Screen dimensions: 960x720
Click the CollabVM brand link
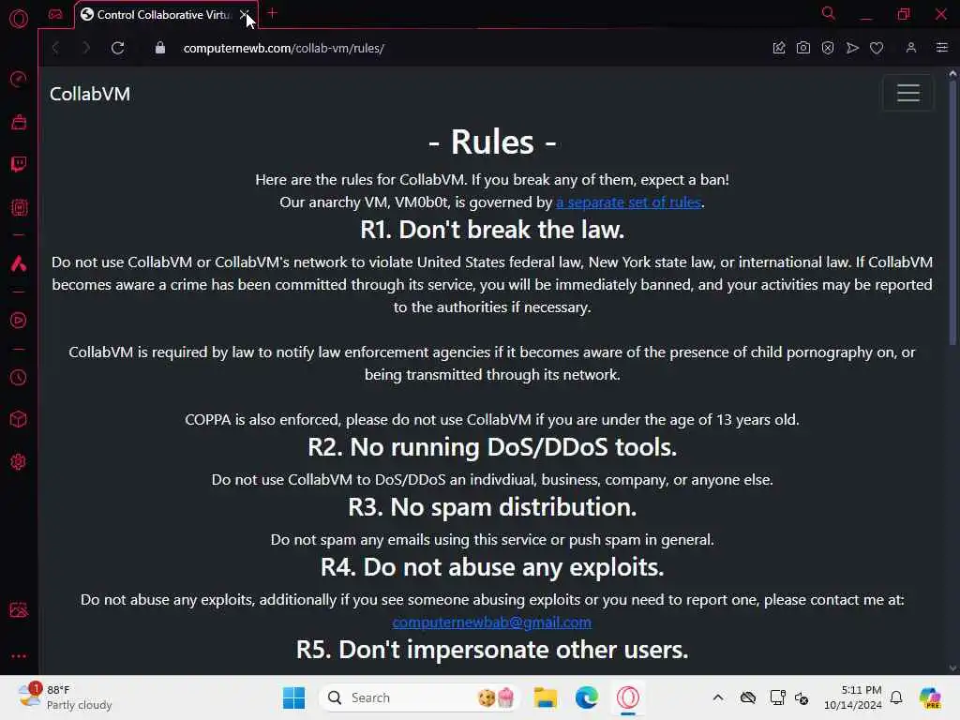pos(90,94)
